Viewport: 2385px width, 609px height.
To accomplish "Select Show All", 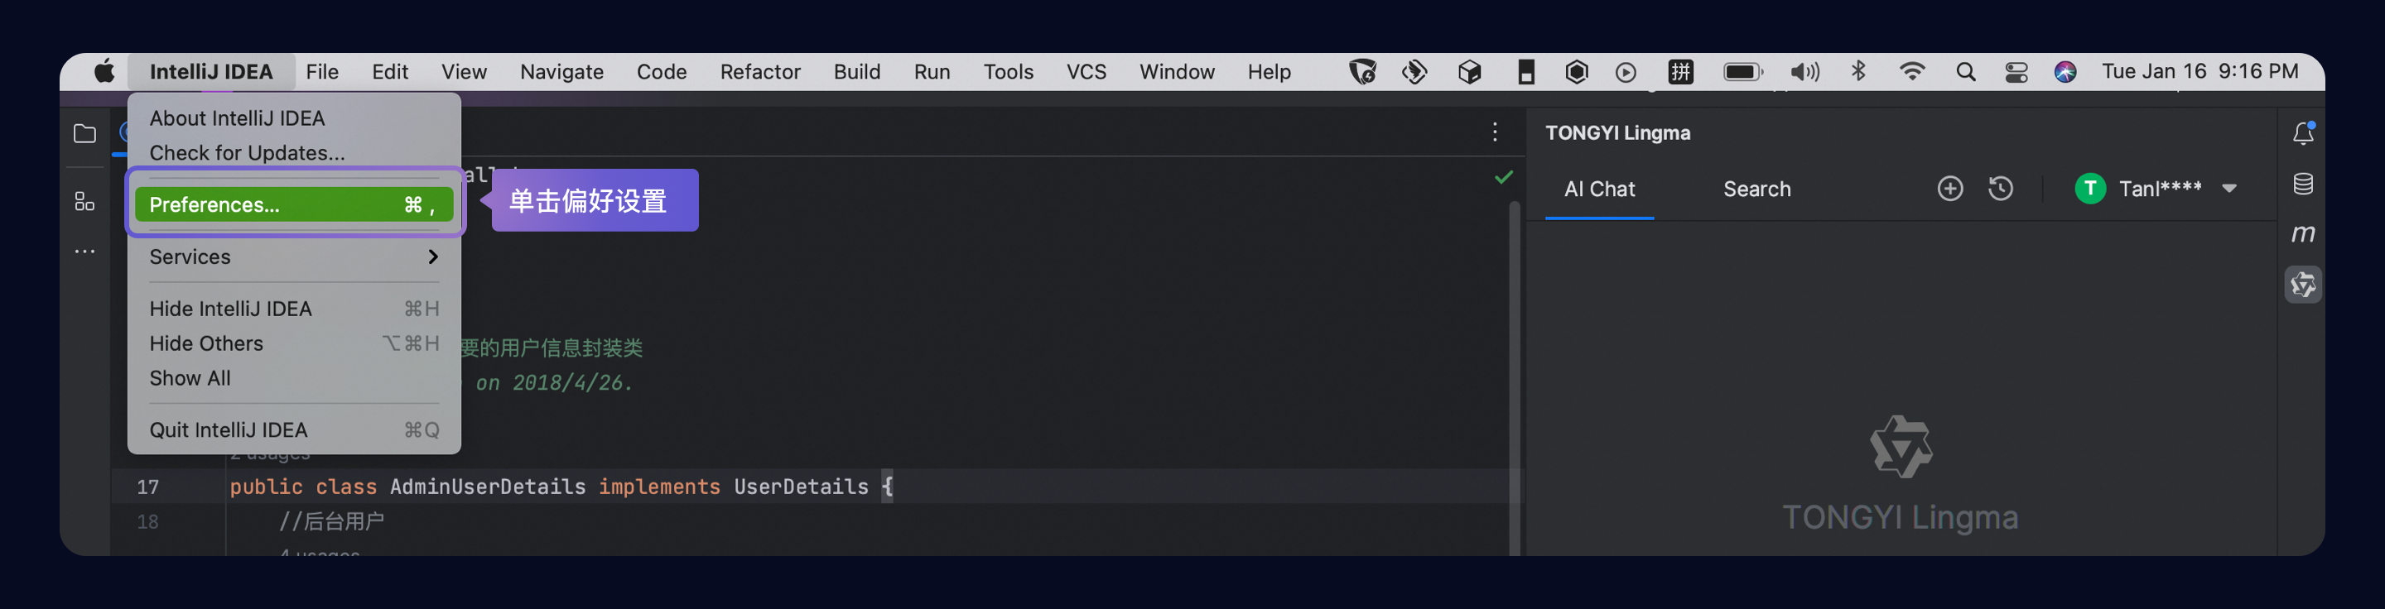I will pyautogui.click(x=295, y=377).
